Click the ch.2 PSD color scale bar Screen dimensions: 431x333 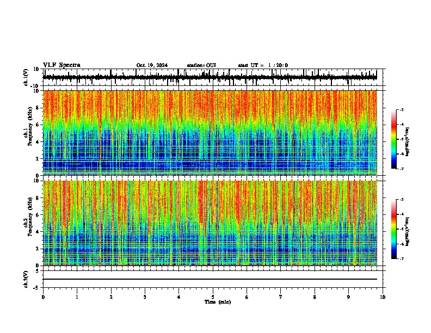tap(394, 229)
